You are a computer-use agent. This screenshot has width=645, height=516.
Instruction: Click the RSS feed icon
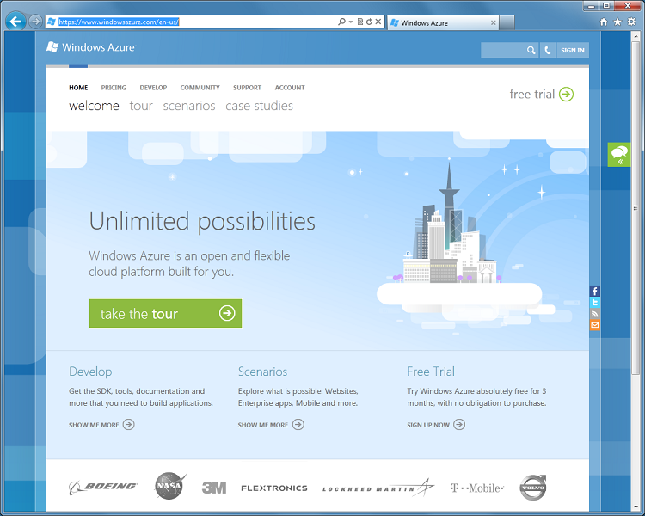point(595,314)
